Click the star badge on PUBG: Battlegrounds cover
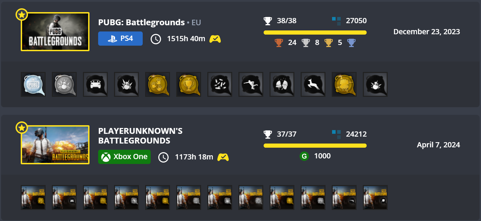 click(x=22, y=15)
